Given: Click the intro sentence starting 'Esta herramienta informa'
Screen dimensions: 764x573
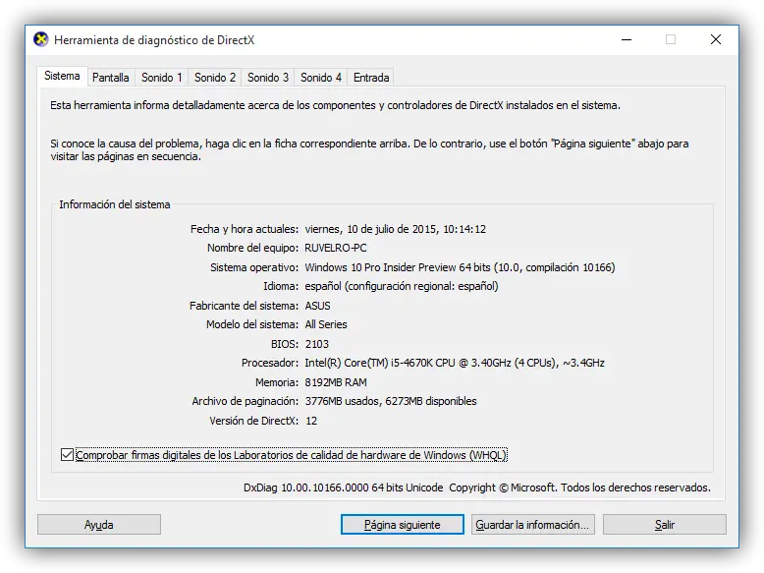Looking at the screenshot, I should 335,105.
